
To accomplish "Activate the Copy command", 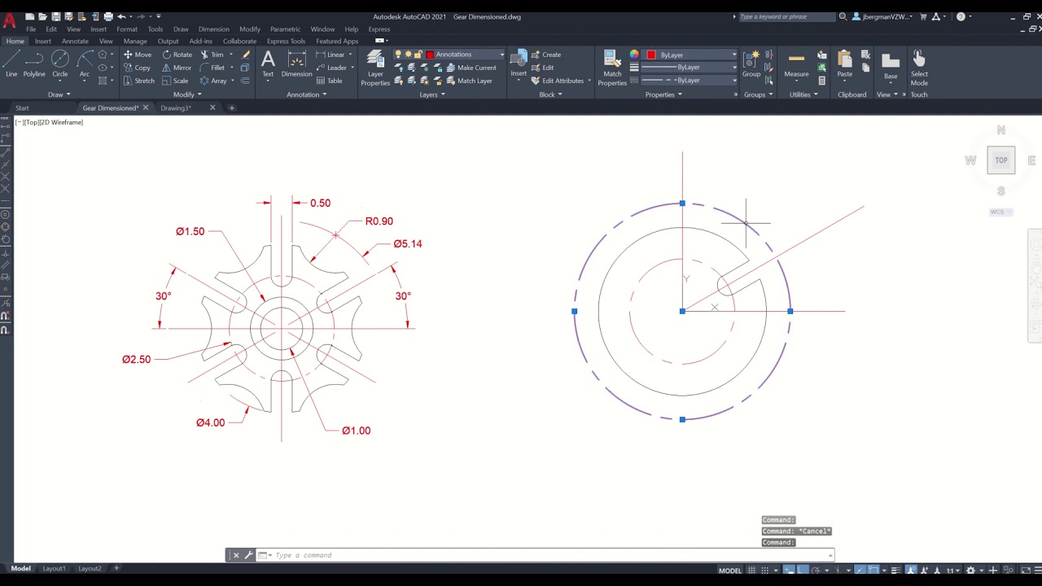I will click(x=137, y=68).
